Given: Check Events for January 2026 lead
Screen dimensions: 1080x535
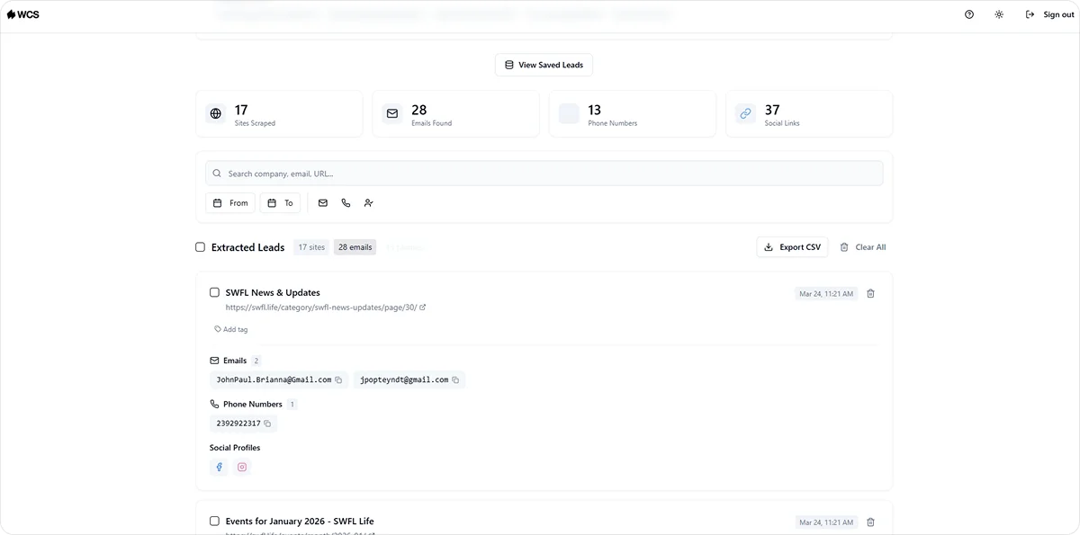Looking at the screenshot, I should 214,521.
